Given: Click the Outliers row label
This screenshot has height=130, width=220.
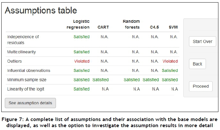Looking at the screenshot, I should point(14,61).
